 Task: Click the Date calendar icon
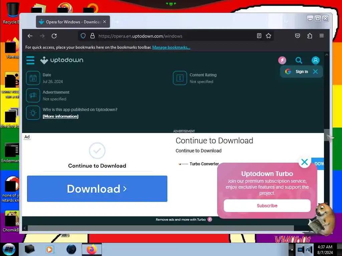(33, 78)
